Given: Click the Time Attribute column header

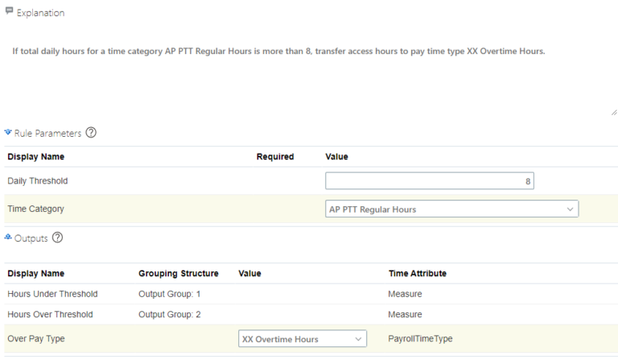Looking at the screenshot, I should (418, 274).
